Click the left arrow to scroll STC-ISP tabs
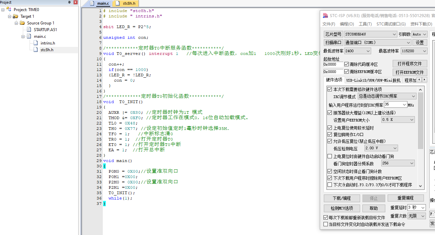This screenshot has width=435, height=235. pos(419,80)
